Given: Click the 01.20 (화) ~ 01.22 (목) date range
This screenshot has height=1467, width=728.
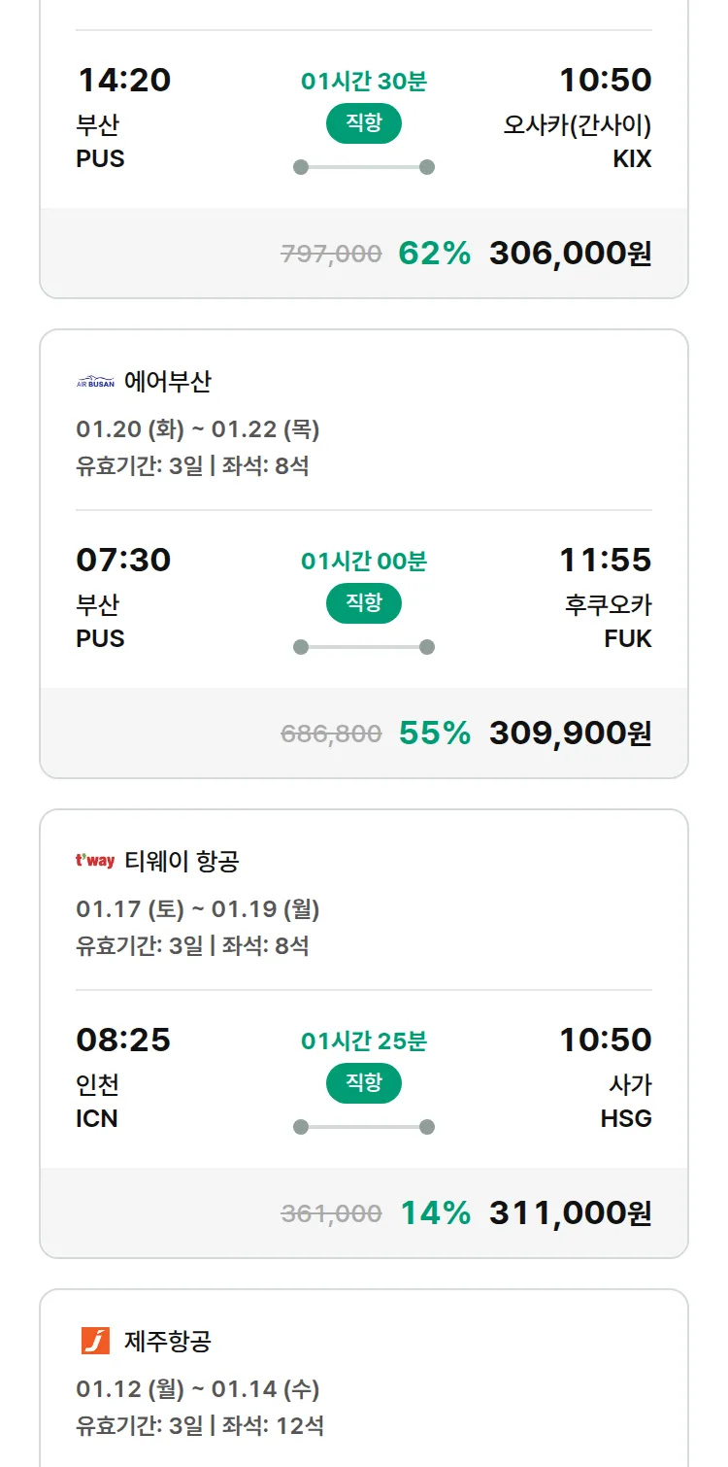Looking at the screenshot, I should click(x=198, y=429).
